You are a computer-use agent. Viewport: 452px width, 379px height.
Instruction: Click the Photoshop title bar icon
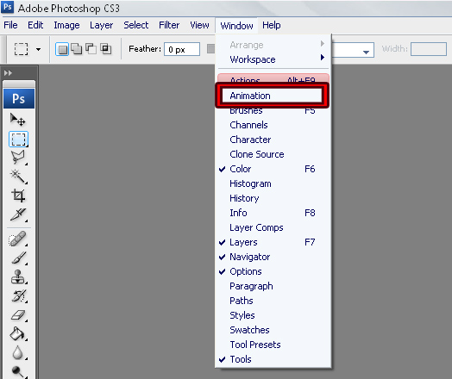click(x=7, y=7)
